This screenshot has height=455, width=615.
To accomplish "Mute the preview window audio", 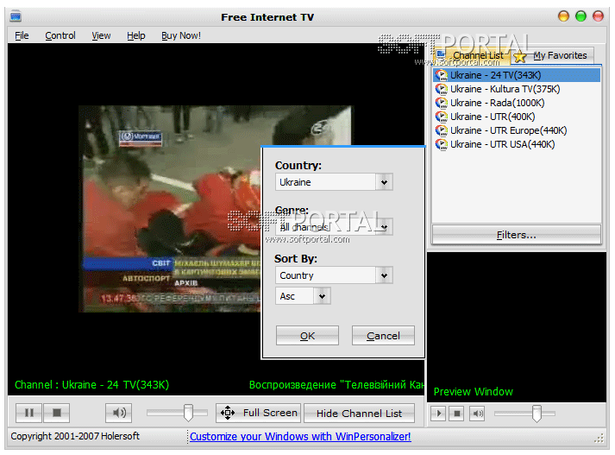I will [x=477, y=414].
